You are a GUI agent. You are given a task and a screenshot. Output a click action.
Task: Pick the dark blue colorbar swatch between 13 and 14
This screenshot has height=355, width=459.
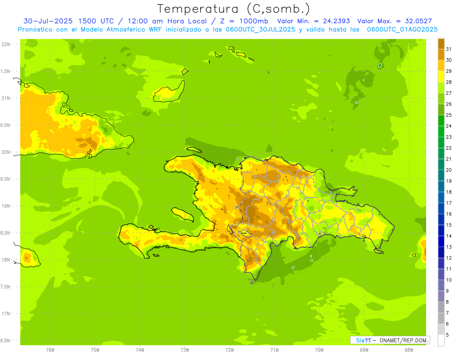pyautogui.click(x=441, y=242)
